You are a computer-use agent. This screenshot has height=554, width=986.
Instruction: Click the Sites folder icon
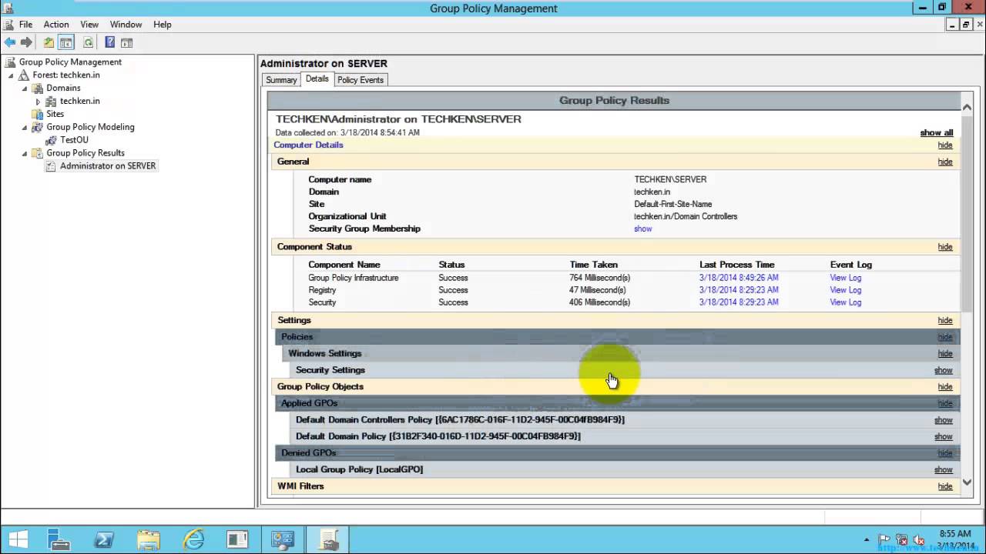[37, 114]
